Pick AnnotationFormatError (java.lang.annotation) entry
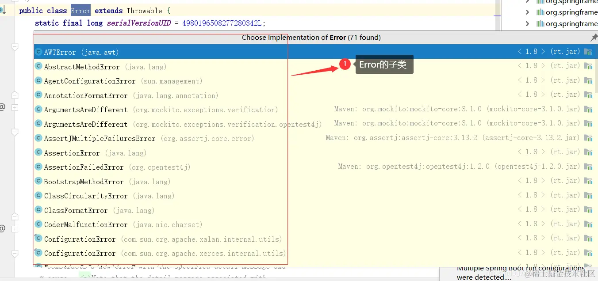Screen dimensions: 598x281 click(314, 95)
